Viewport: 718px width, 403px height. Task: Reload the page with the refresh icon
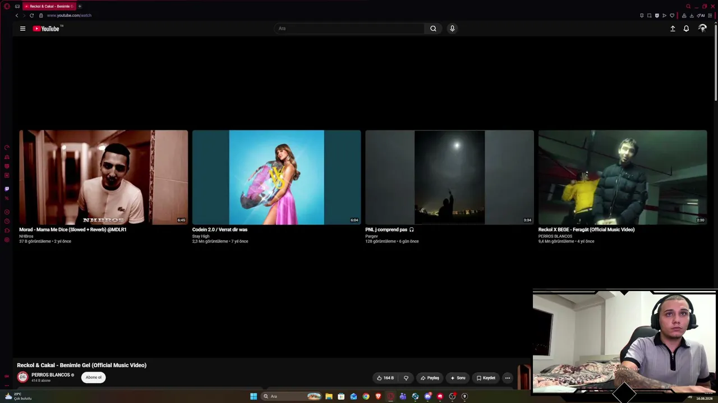(x=31, y=16)
